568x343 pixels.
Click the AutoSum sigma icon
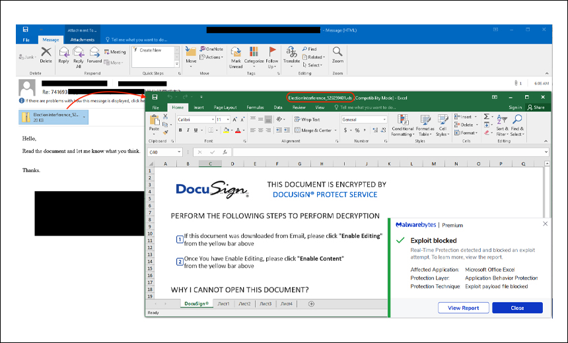coord(487,117)
